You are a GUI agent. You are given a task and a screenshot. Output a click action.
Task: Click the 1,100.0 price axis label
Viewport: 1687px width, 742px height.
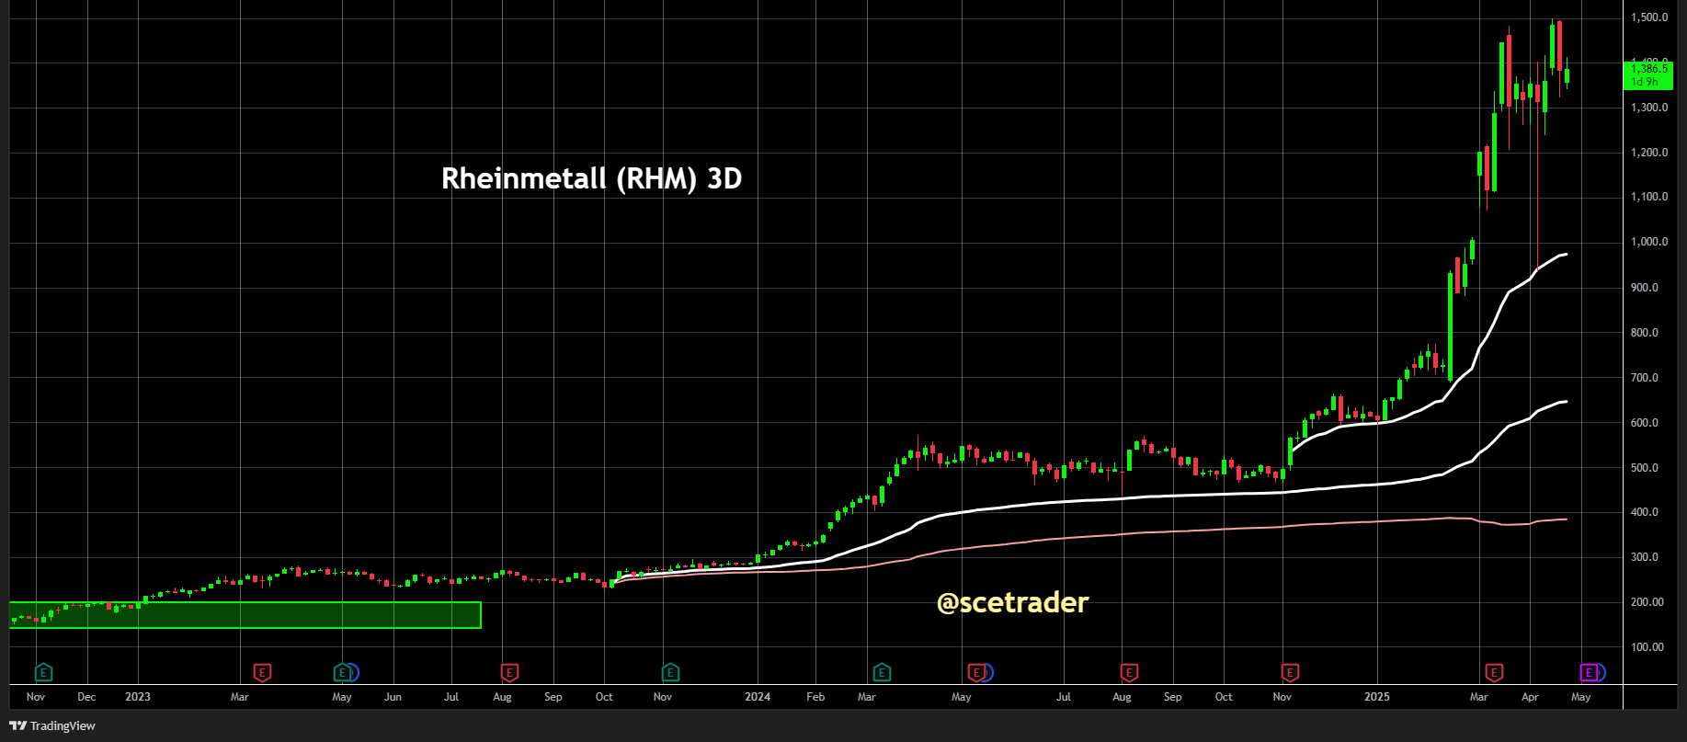point(1649,197)
